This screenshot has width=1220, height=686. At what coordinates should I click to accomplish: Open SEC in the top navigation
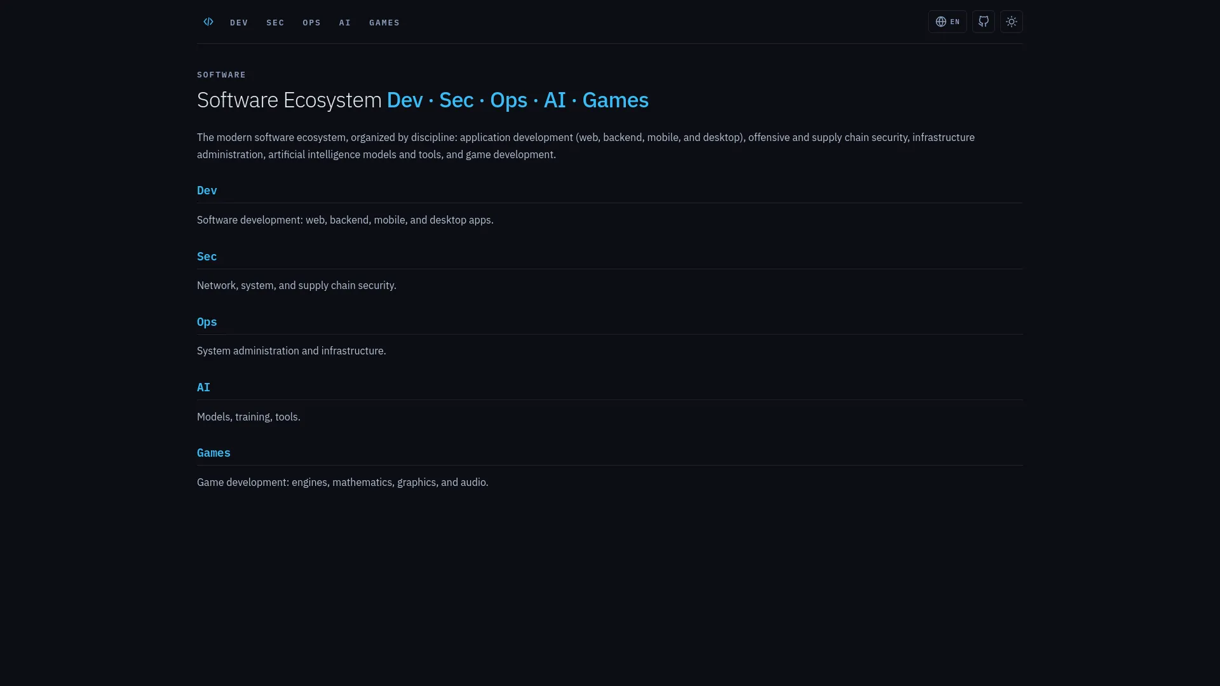[275, 23]
